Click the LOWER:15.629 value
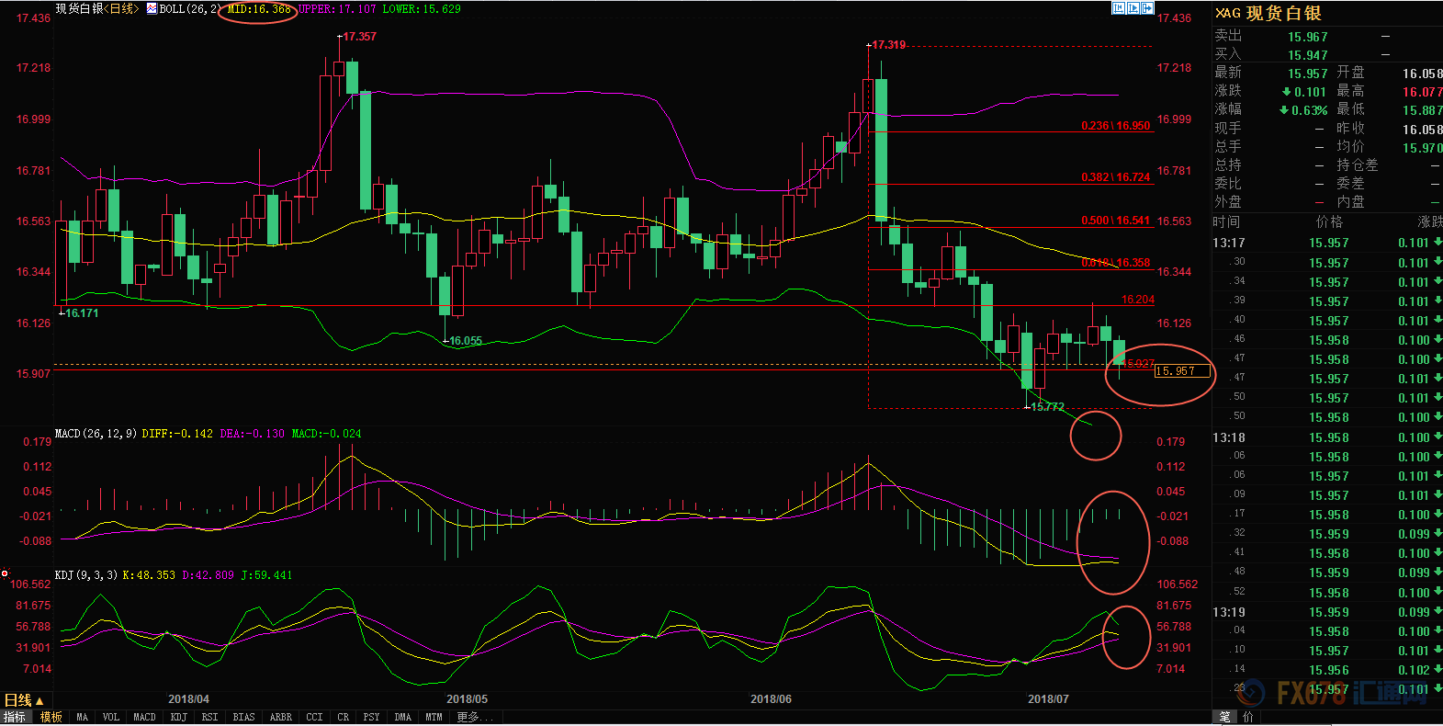Viewport: 1443px width, 726px height. [422, 8]
